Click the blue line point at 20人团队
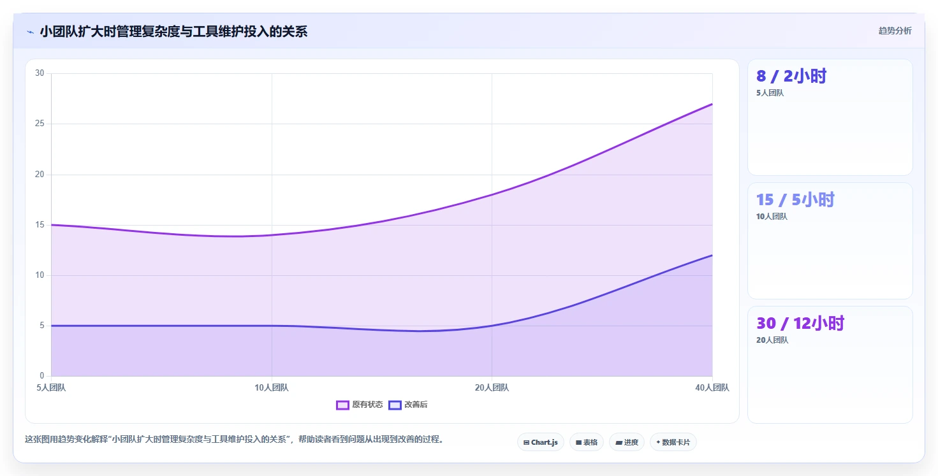Image resolution: width=938 pixels, height=476 pixels. [492, 326]
